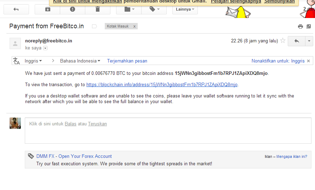This screenshot has width=315, height=190.
Task: Open the Lainnya menu
Action: [x=185, y=9]
